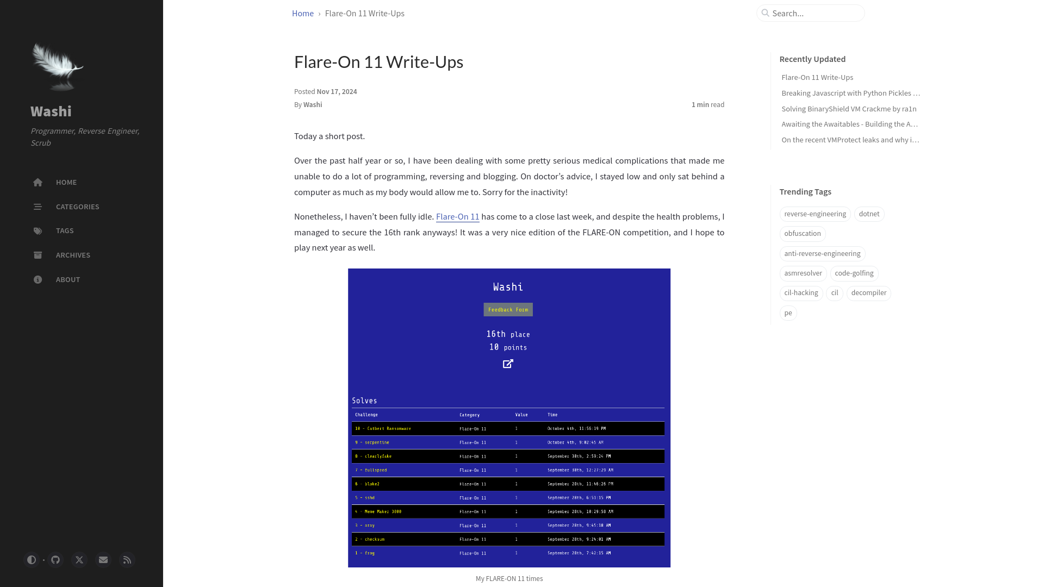Click the Archives icon in sidebar

point(38,254)
